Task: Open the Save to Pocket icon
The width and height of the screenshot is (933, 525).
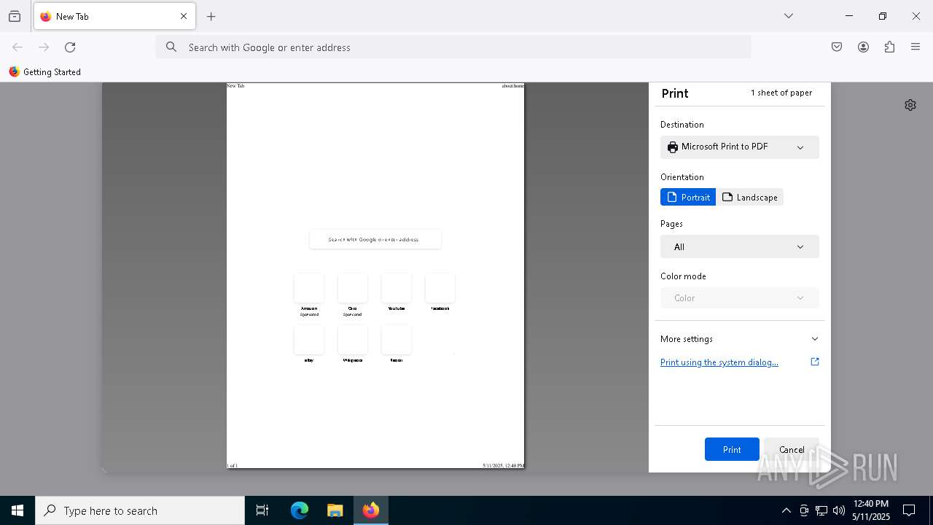Action: [x=837, y=47]
